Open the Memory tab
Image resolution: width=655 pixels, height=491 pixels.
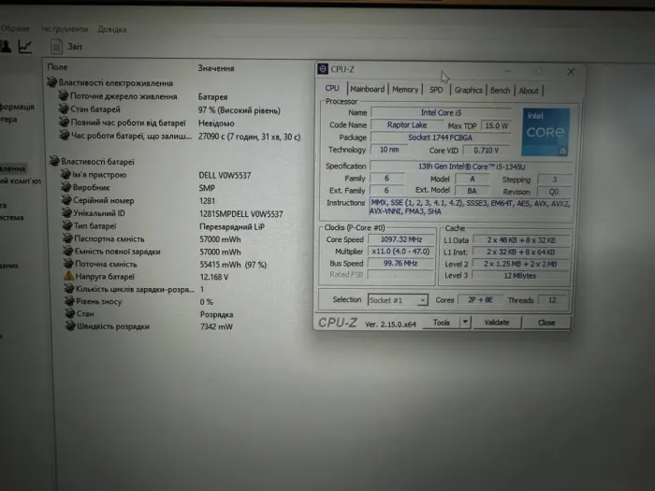tap(405, 90)
